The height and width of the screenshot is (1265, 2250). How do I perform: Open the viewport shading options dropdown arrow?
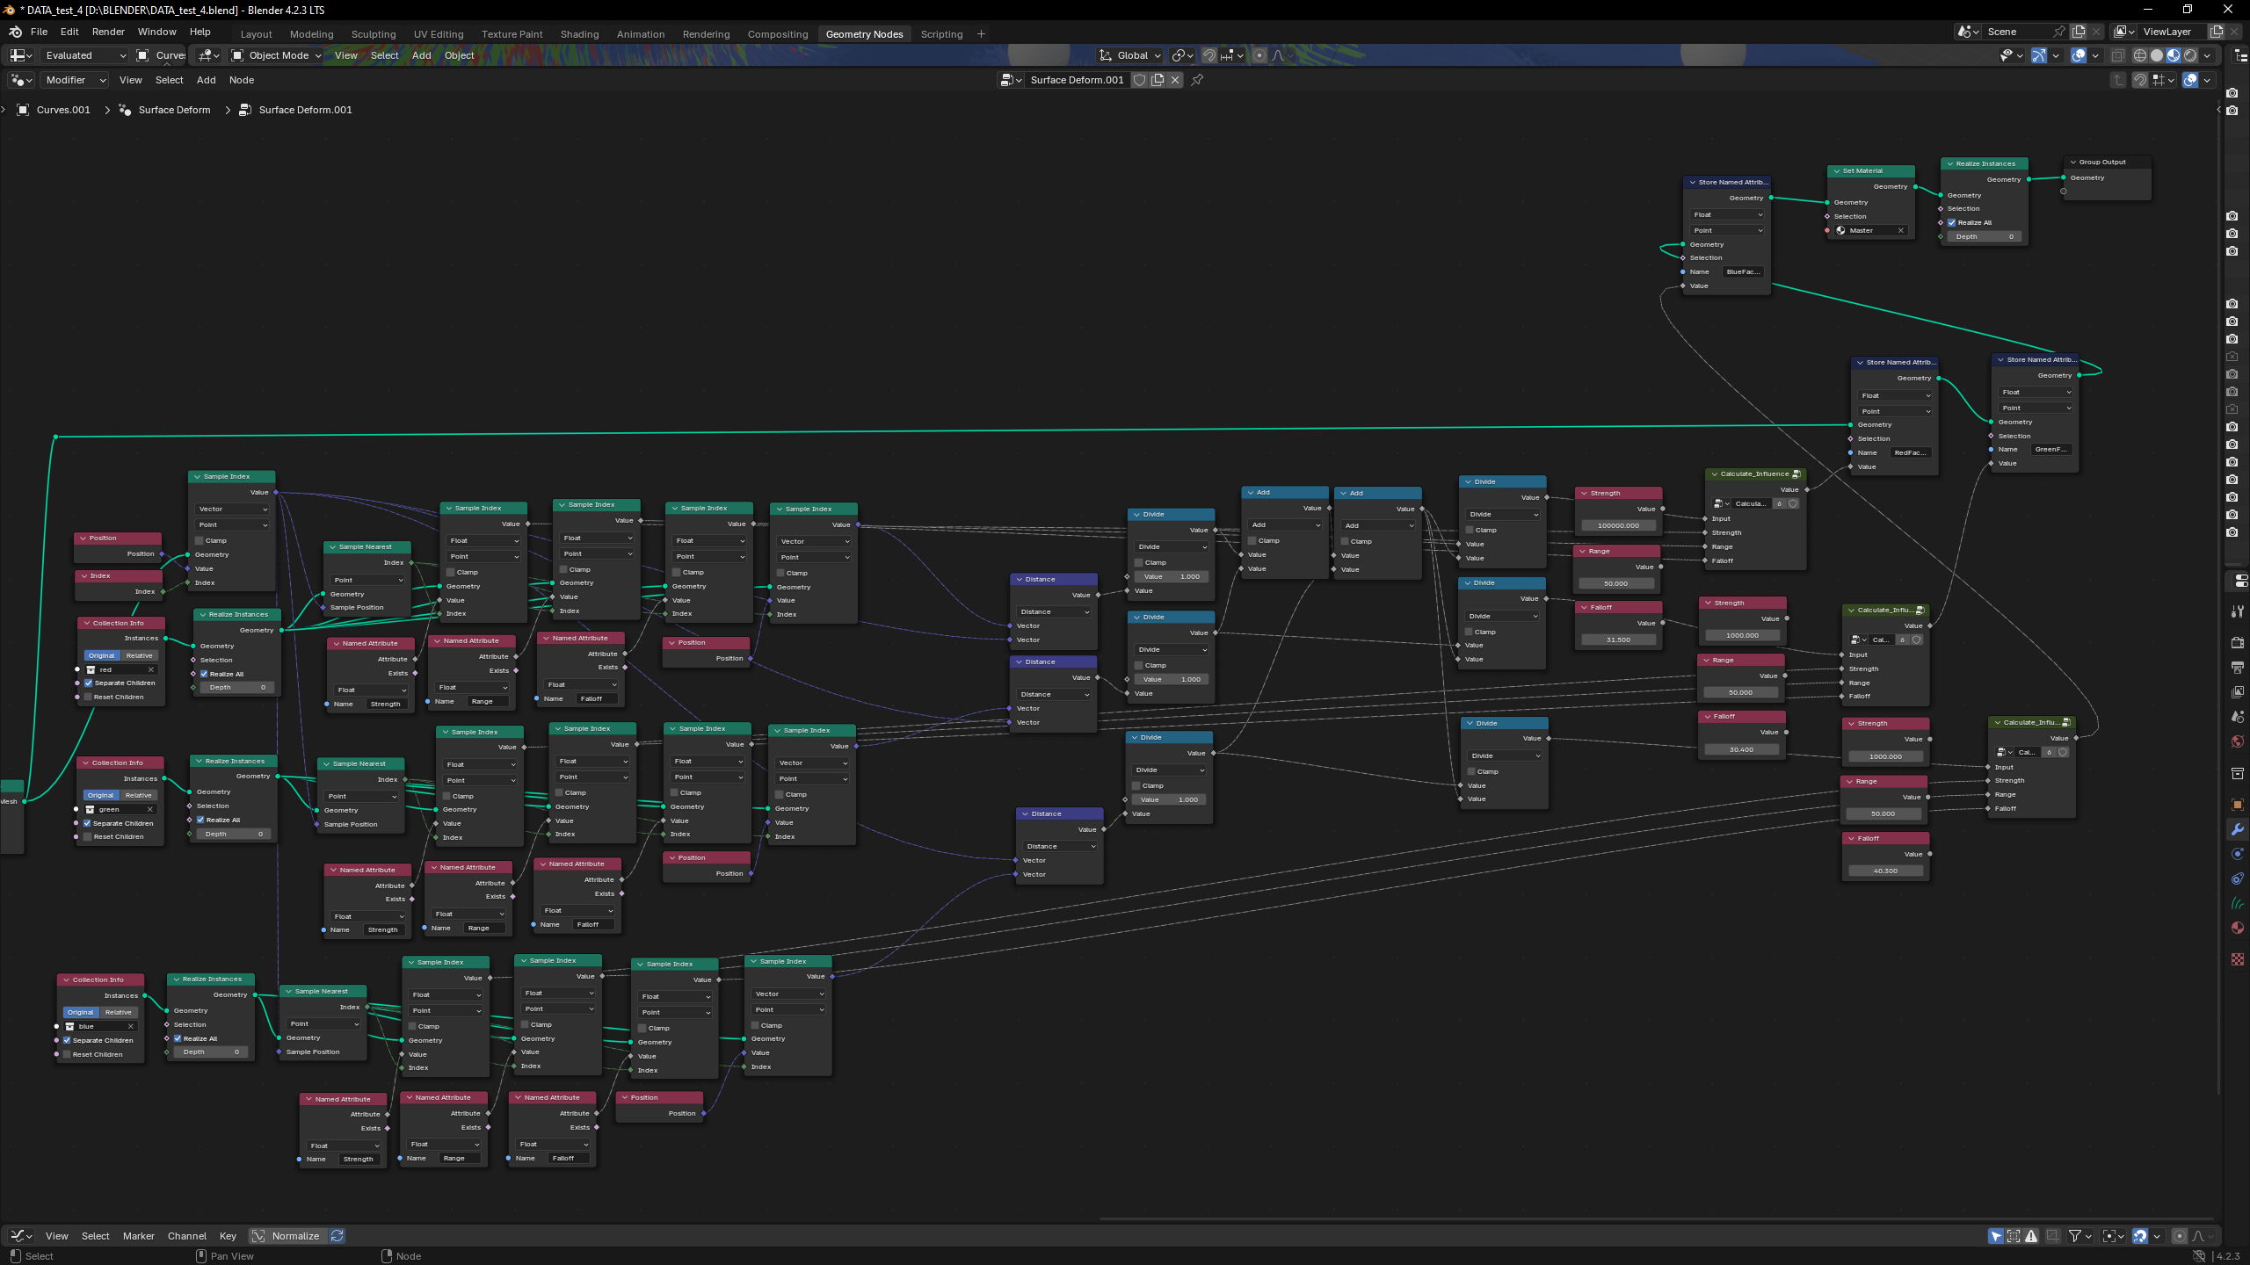tap(2207, 55)
